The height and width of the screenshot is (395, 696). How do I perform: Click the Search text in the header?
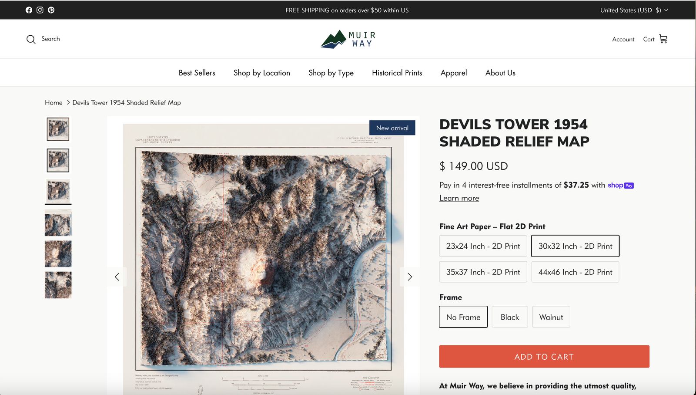tap(50, 39)
